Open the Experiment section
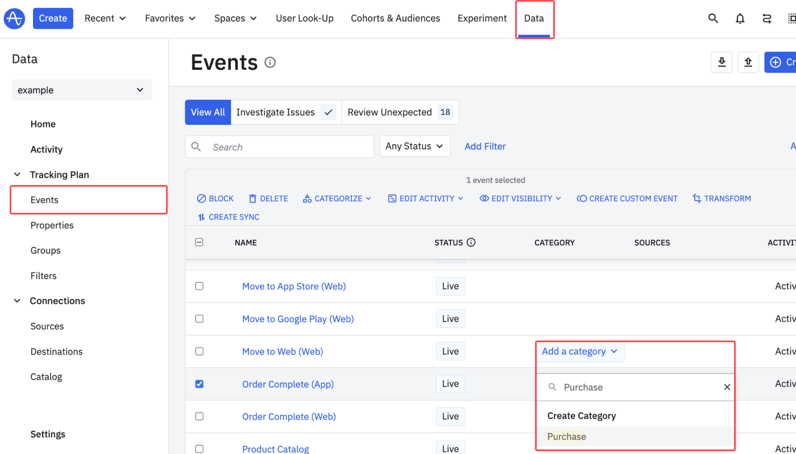Screen dimensions: 796x454 (x=482, y=18)
